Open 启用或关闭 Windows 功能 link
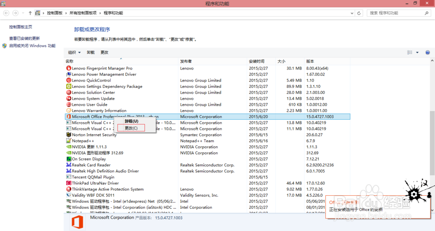435x231 pixels. pyautogui.click(x=32, y=46)
